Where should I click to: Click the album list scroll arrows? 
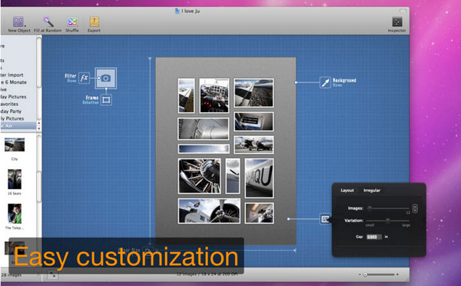(39, 125)
